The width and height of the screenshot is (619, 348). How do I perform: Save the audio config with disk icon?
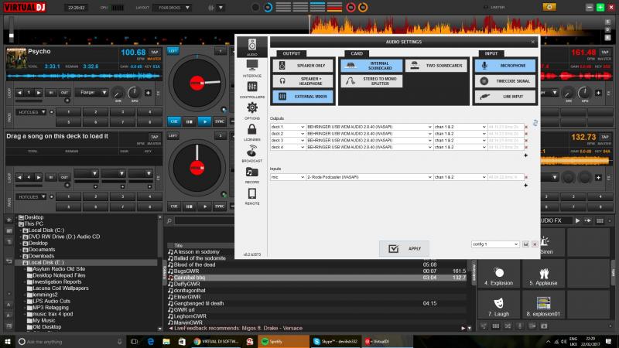pos(526,244)
